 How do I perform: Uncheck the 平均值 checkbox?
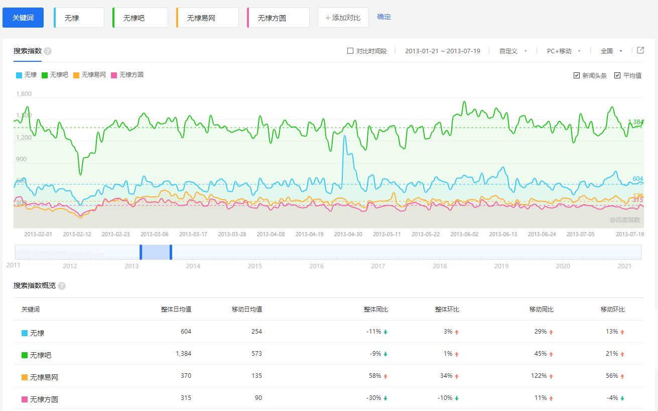click(x=617, y=75)
